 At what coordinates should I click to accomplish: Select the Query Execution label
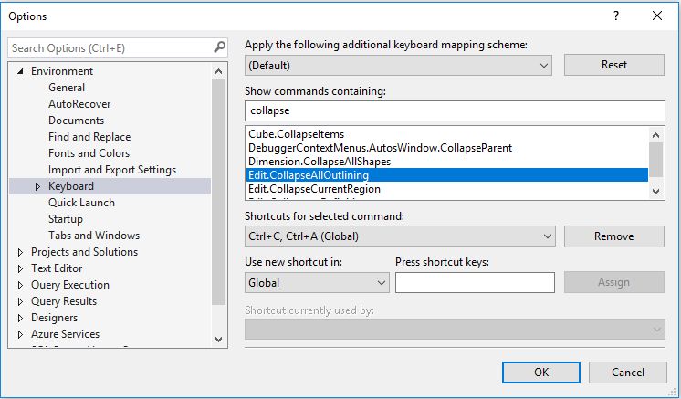coord(70,285)
